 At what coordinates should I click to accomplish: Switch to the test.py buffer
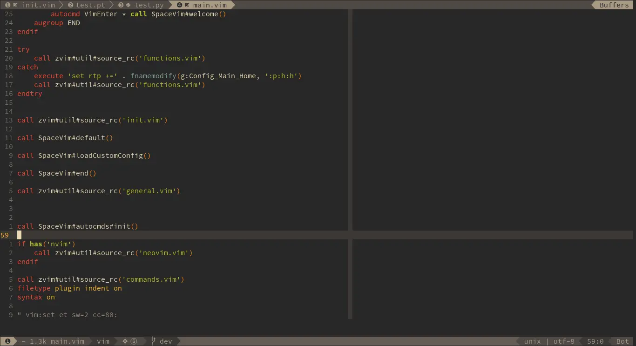pos(149,5)
